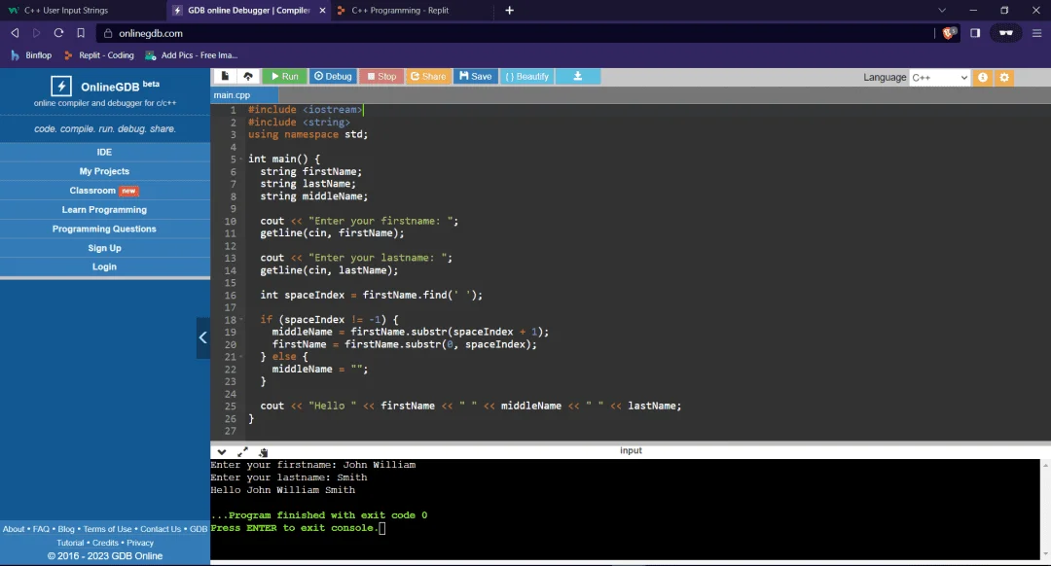Open Terms of Use footer link
1051x566 pixels.
pyautogui.click(x=107, y=529)
